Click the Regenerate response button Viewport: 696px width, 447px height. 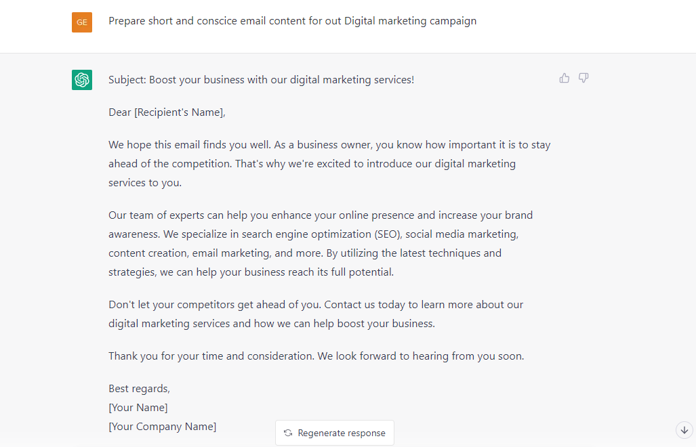click(335, 433)
